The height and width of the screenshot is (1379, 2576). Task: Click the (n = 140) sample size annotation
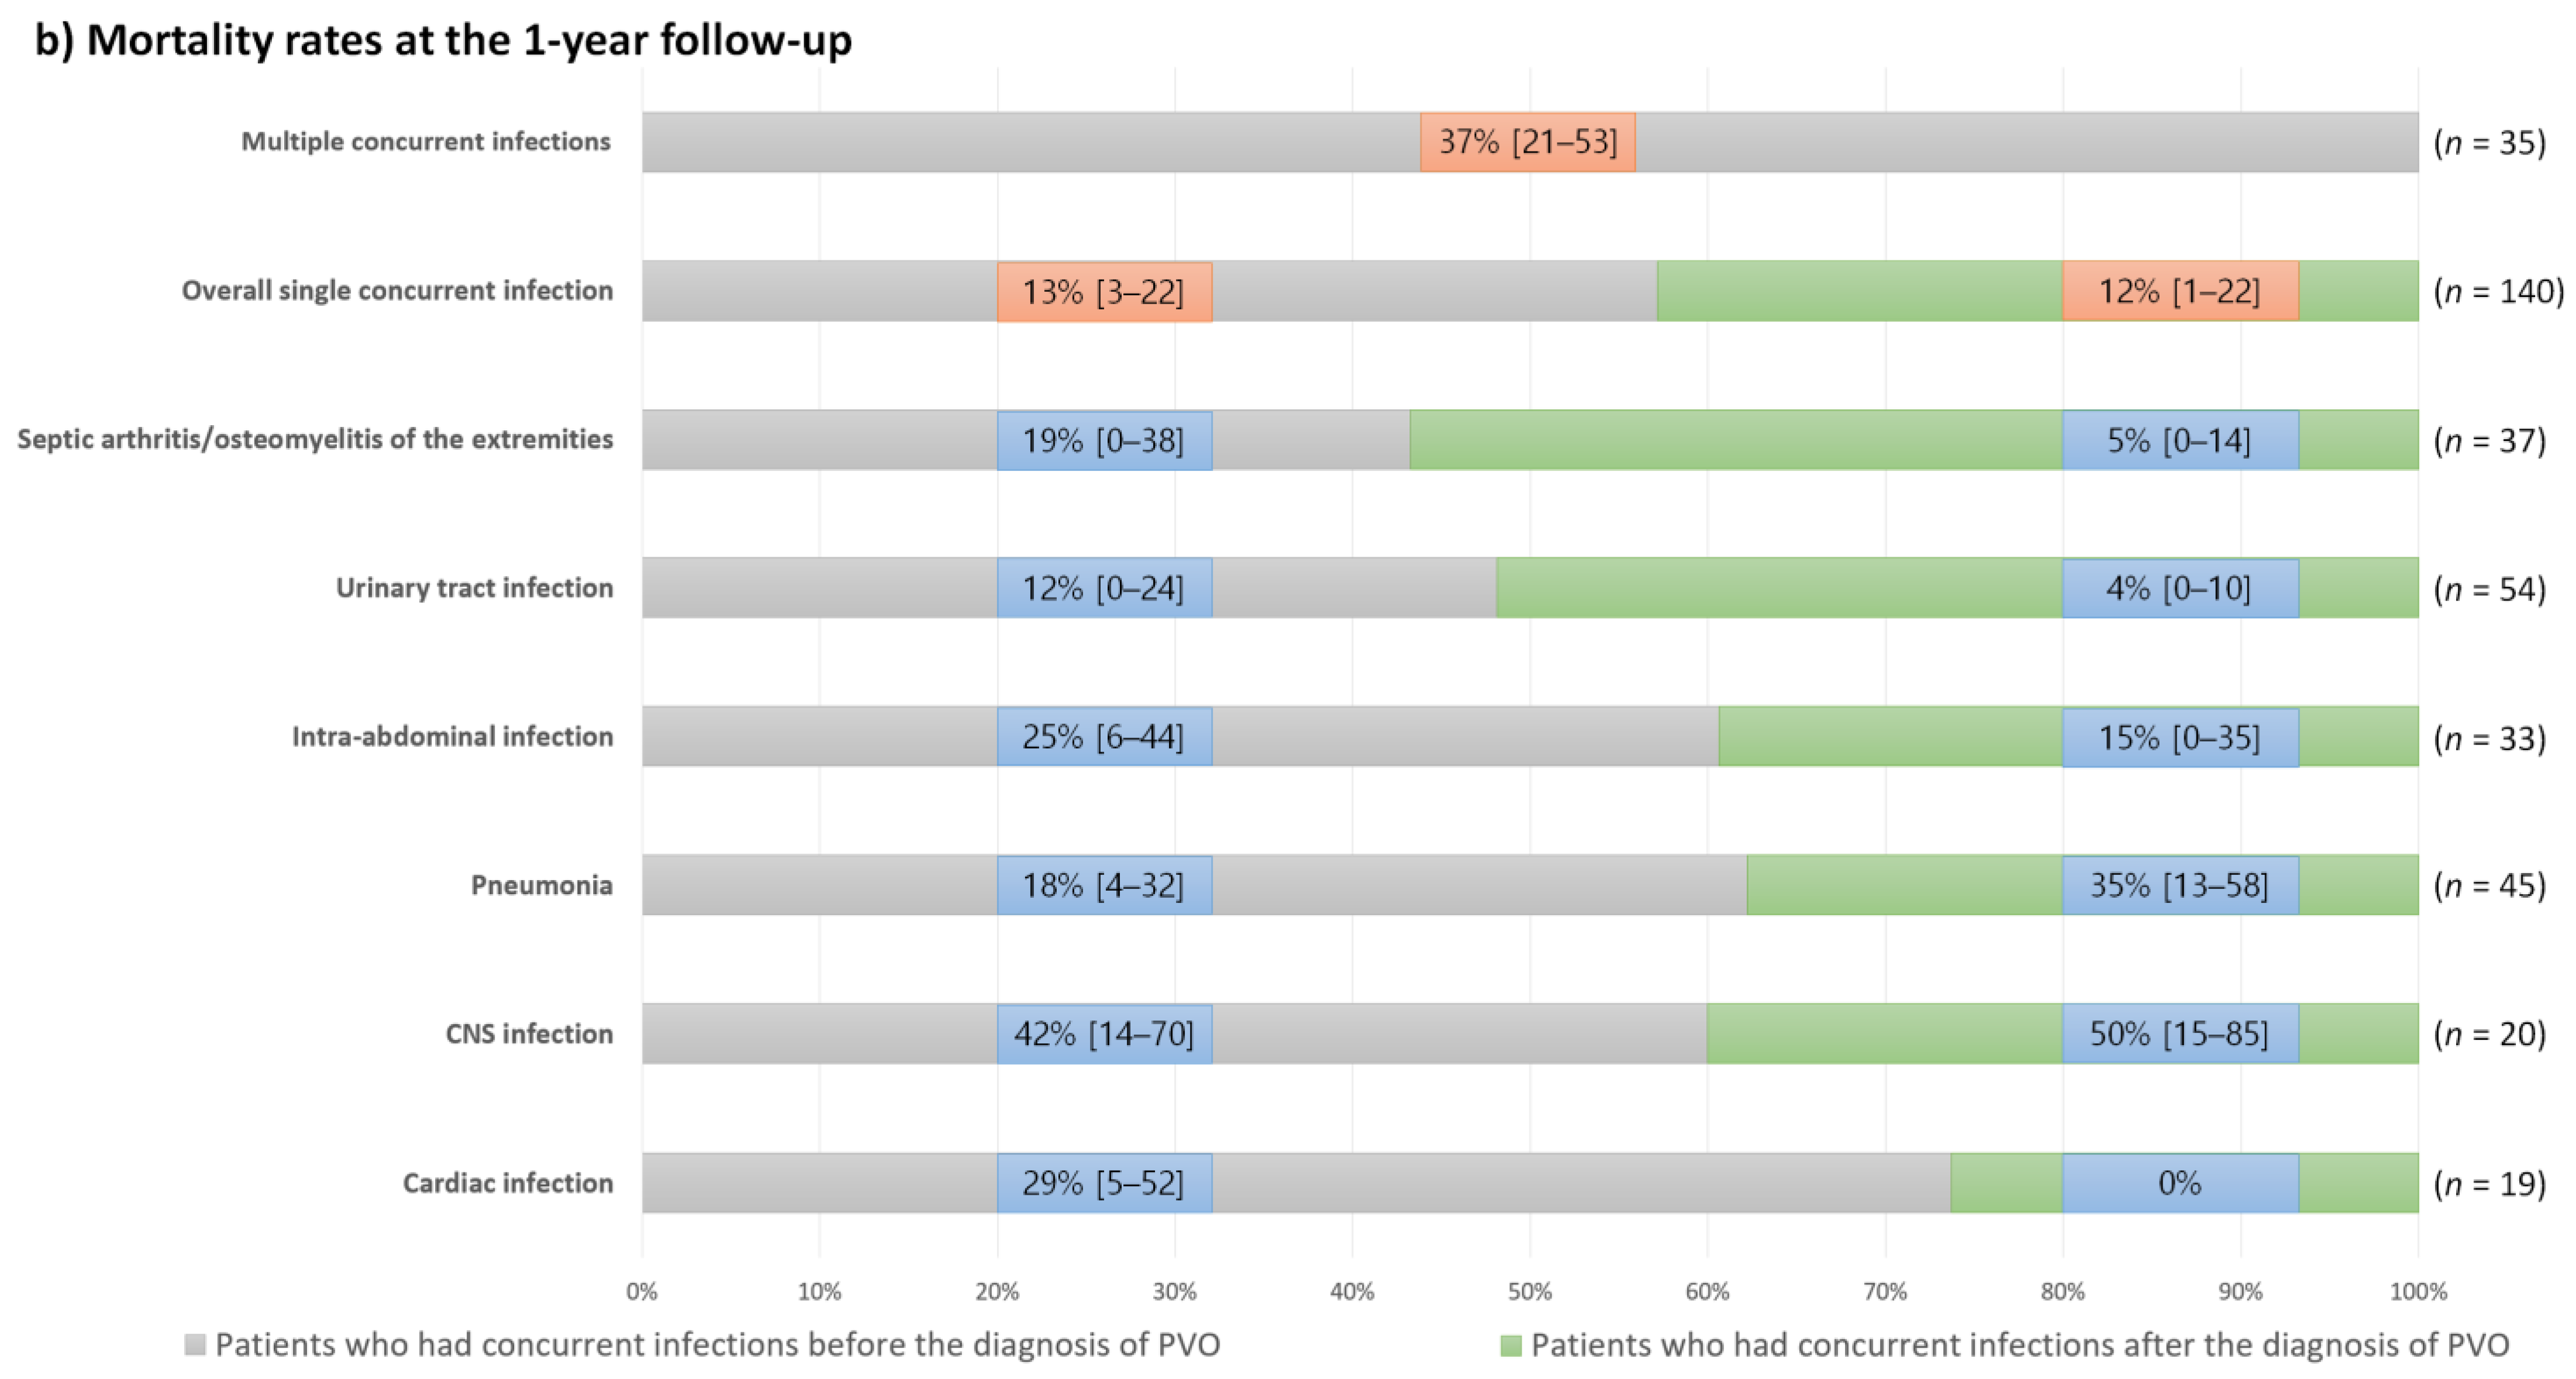(2498, 291)
